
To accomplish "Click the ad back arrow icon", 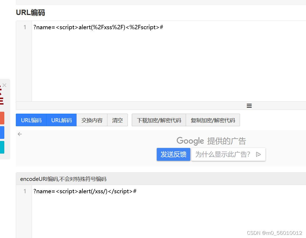I will pyautogui.click(x=20, y=134).
